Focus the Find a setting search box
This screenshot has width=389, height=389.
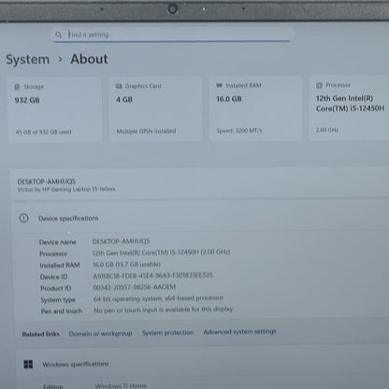coord(173,35)
